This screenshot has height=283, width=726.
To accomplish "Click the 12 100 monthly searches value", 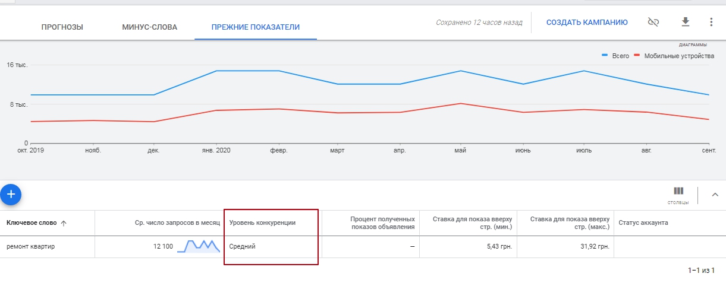I will [163, 246].
